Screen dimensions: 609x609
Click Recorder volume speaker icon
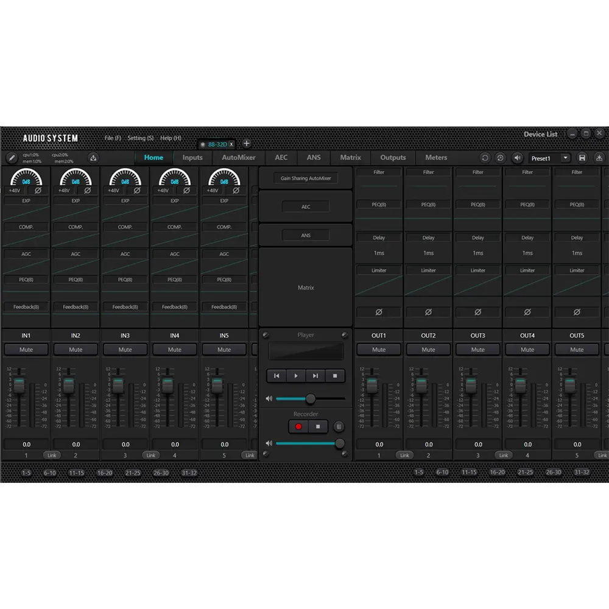pos(269,443)
